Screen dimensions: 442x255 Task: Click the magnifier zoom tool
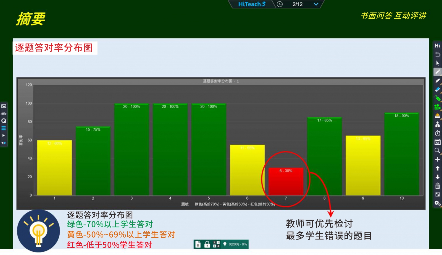(x=437, y=151)
